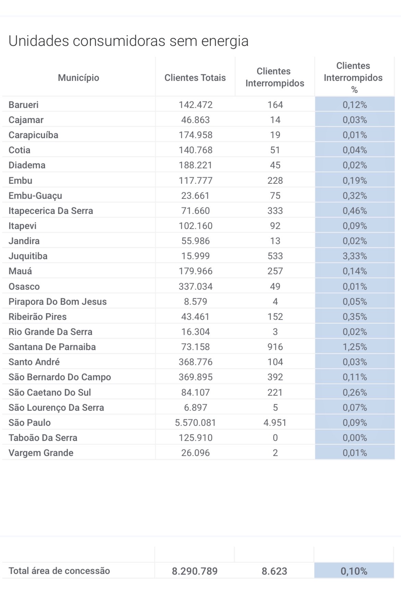Image resolution: width=401 pixels, height=609 pixels.
Task: Click the Unidades consumidoras sem energia title
Action: pyautogui.click(x=129, y=41)
